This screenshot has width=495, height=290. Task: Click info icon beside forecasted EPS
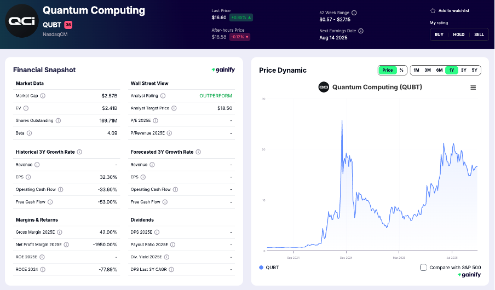pyautogui.click(x=143, y=177)
